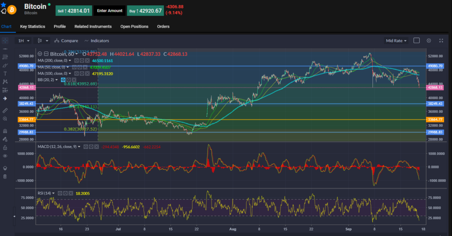This screenshot has width=452, height=236.
Task: Expand the Bitcoin, 60 legend dropdown
Action: tap(76, 54)
